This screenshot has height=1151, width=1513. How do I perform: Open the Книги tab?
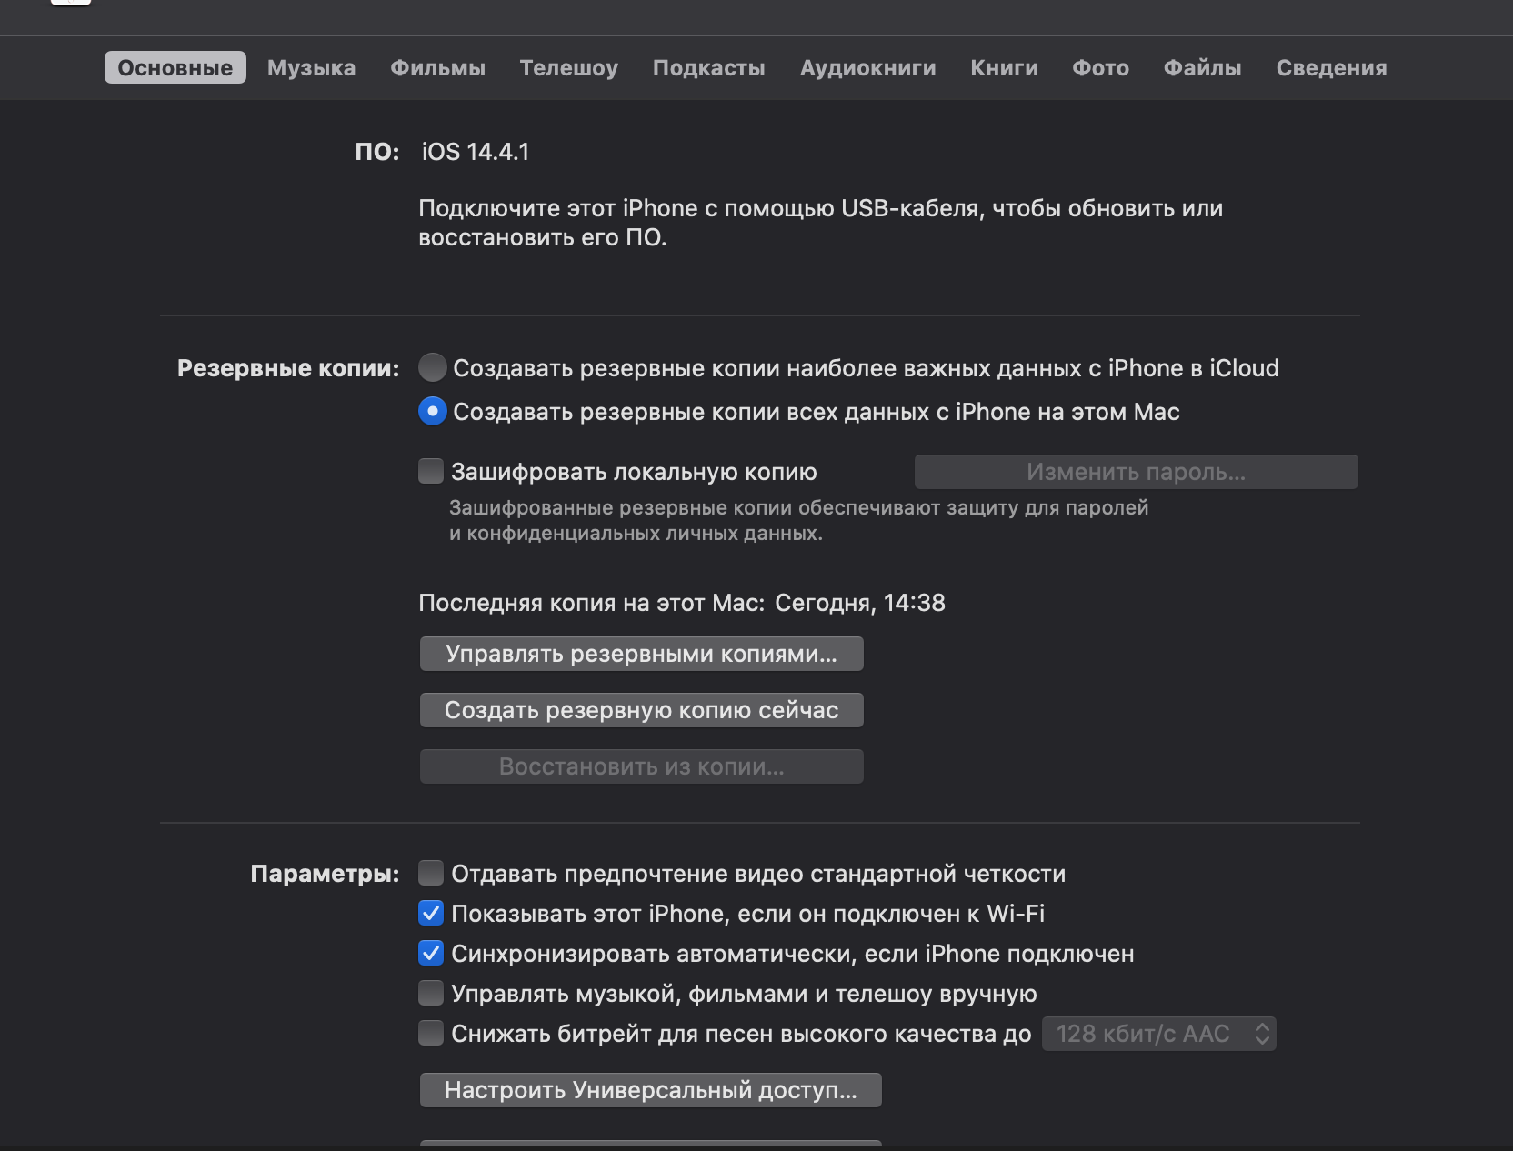tap(1004, 67)
